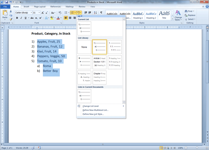Apply yellow text highlight color
This screenshot has height=150, width=209.
[x=52, y=18]
